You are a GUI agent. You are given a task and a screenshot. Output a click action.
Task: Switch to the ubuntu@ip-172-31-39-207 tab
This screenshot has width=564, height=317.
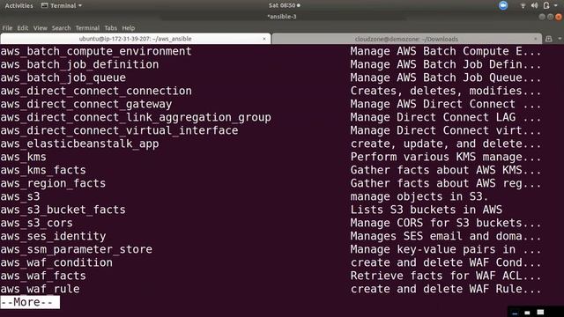pyautogui.click(x=135, y=39)
